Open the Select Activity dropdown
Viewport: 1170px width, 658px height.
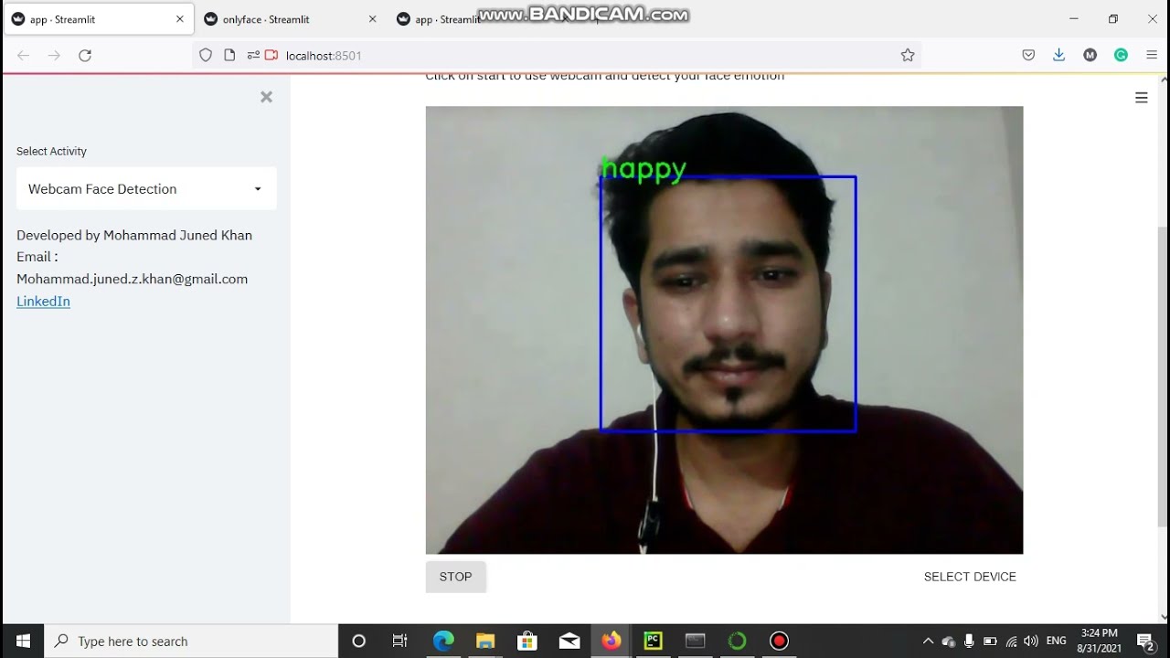(x=146, y=189)
